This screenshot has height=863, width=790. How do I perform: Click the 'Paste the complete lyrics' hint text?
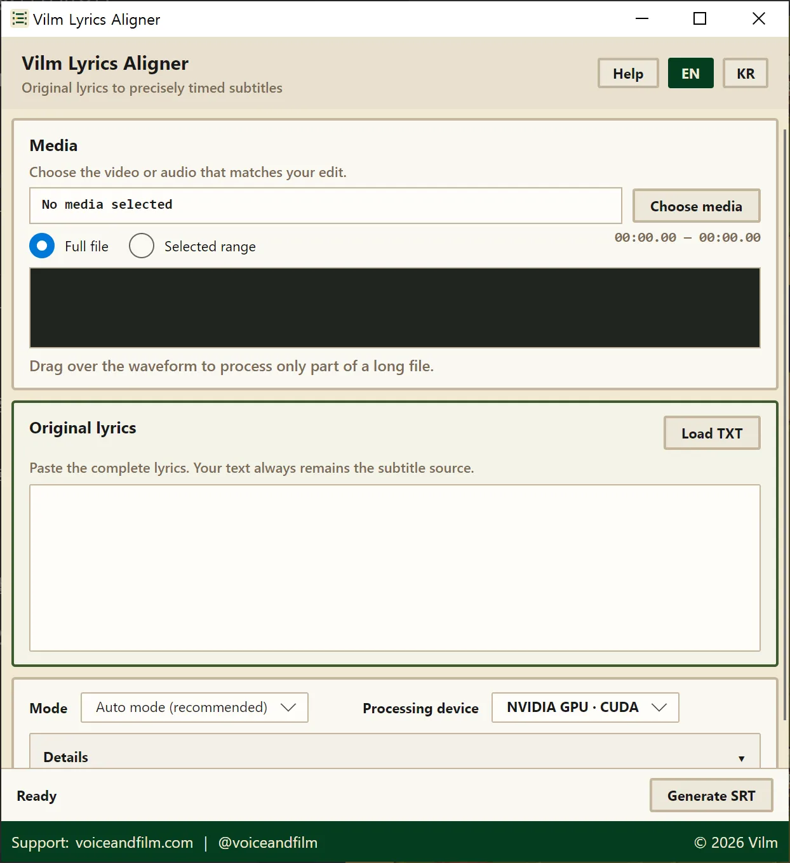click(x=251, y=468)
